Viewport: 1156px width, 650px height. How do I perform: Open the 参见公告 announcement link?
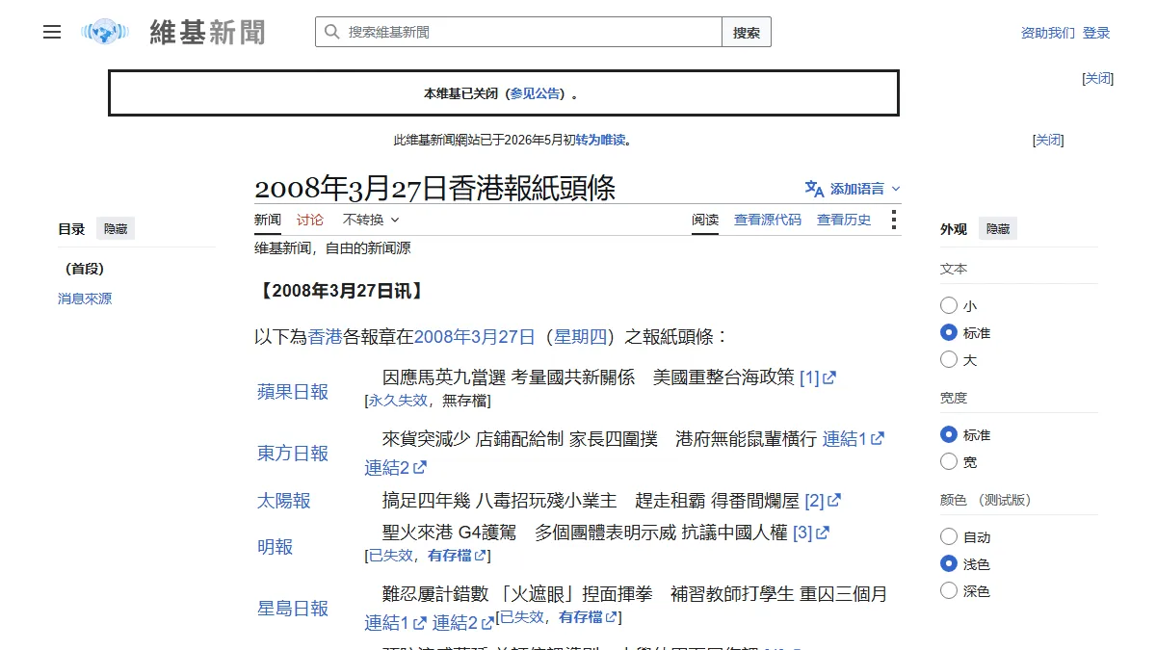(x=535, y=93)
